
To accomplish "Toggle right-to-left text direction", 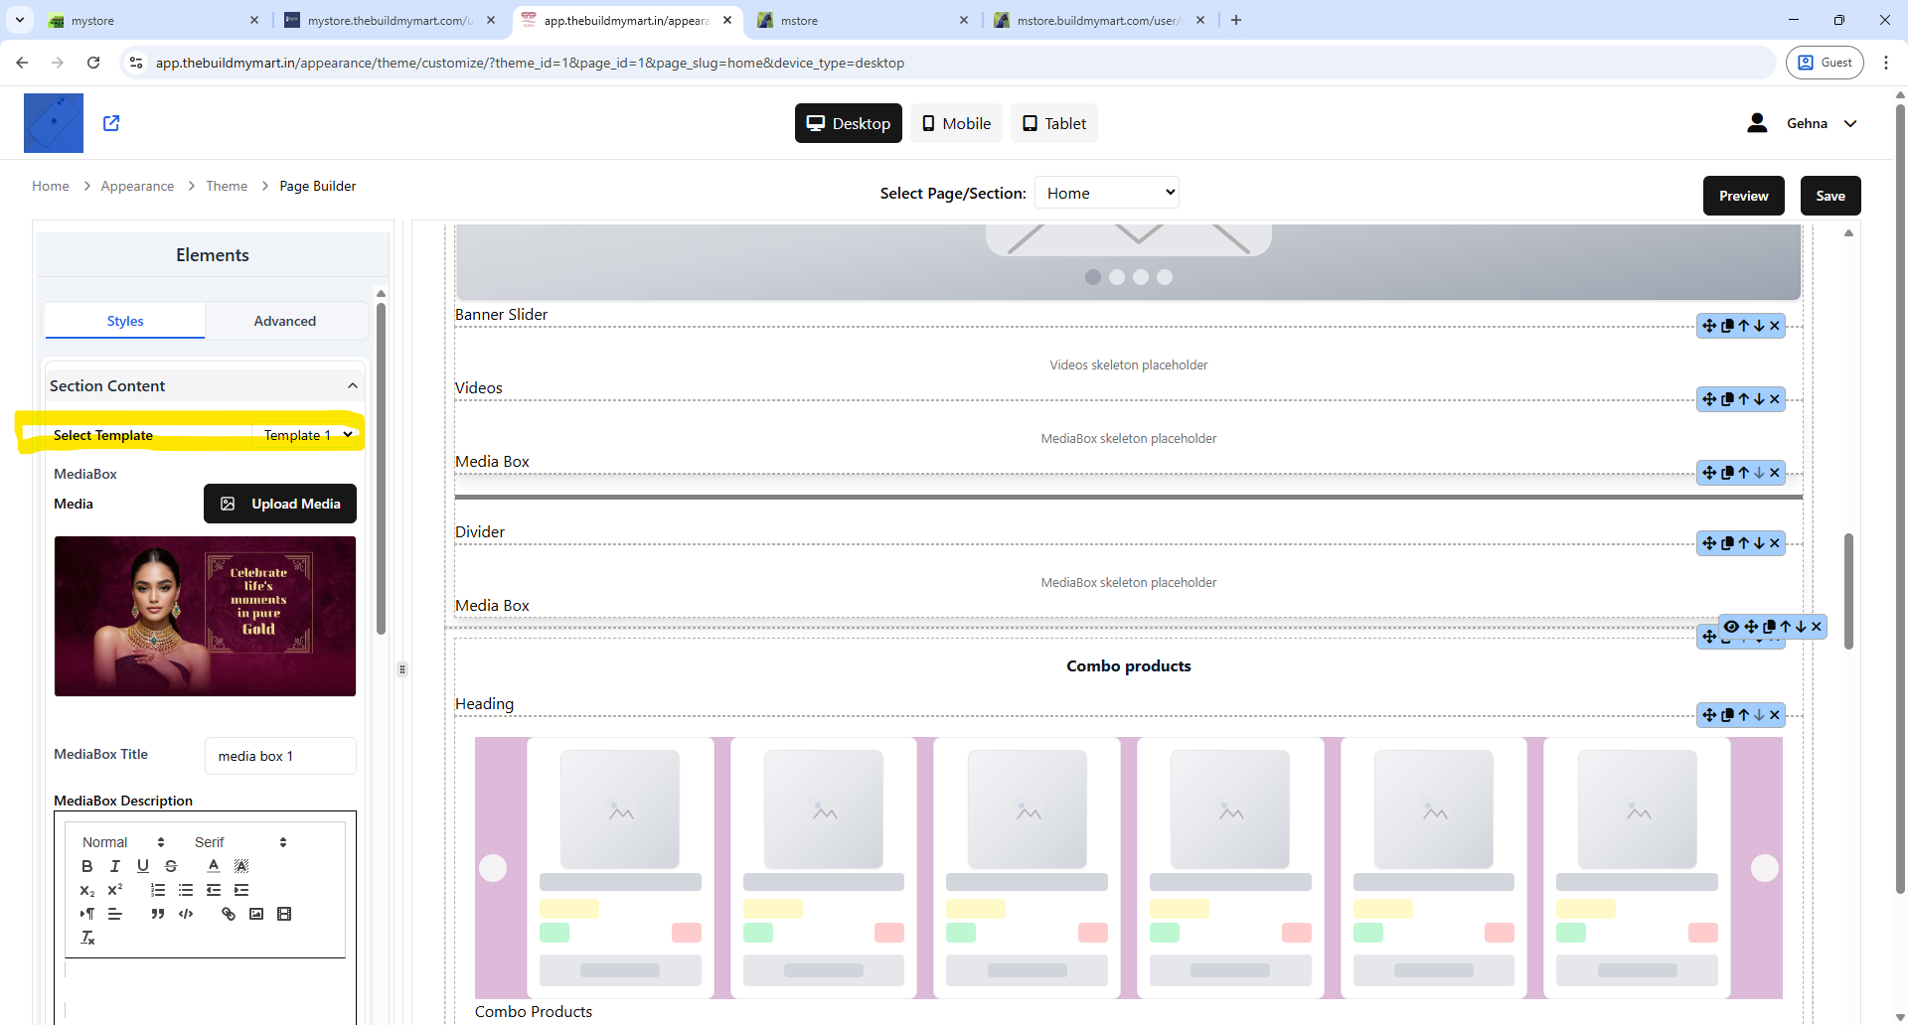I will (x=87, y=914).
